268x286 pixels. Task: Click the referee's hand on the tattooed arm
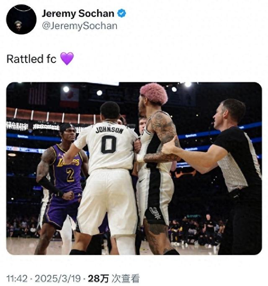click(169, 146)
